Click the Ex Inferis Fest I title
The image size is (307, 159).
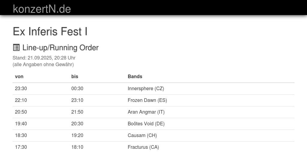tap(50, 31)
